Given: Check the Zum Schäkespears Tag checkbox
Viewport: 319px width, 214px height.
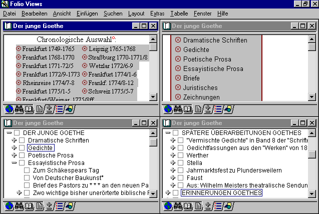Looking at the screenshot, I should (x=27, y=170).
